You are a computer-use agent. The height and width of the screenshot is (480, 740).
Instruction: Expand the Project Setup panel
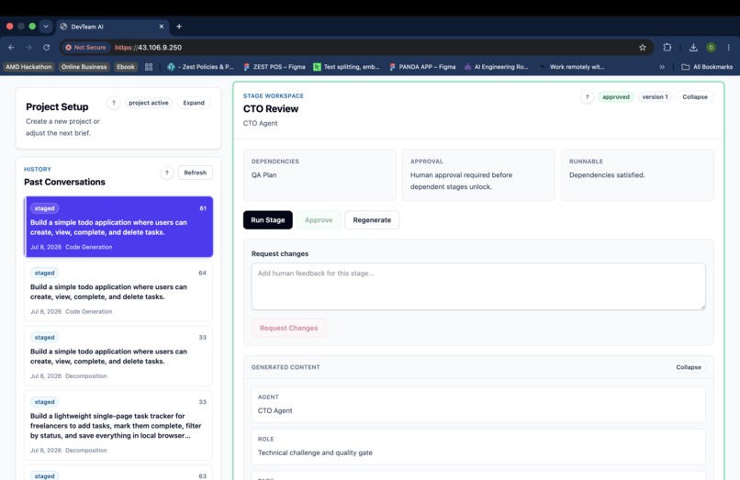point(194,103)
